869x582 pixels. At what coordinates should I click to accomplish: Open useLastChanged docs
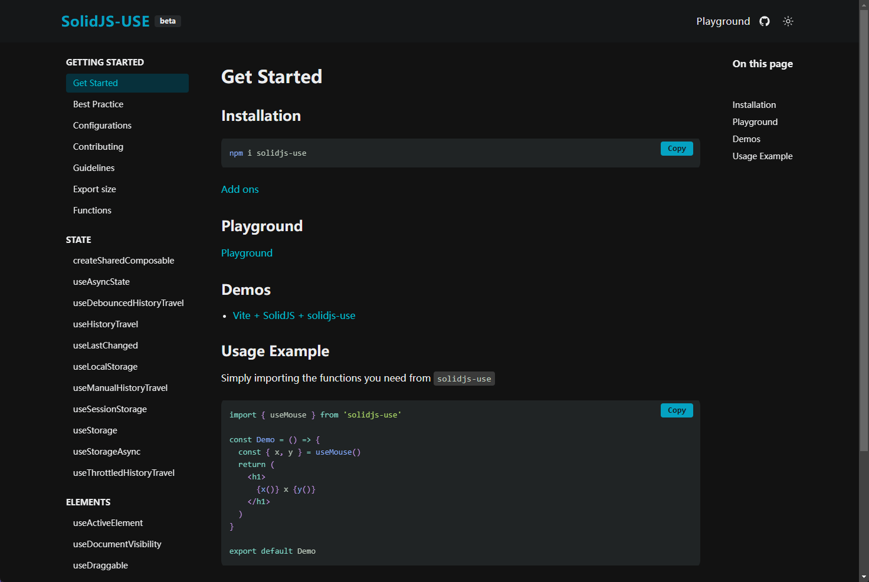point(127,346)
